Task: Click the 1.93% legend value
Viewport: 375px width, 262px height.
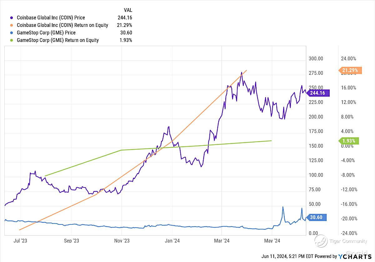Action: (x=126, y=40)
